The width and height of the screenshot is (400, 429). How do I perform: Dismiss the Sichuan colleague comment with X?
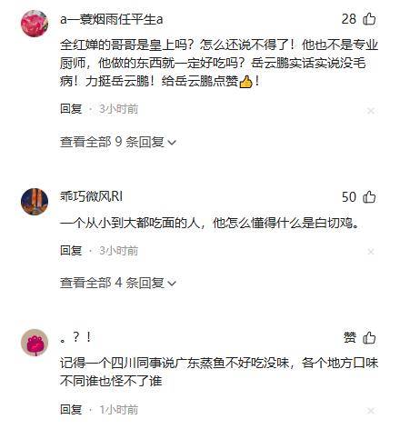[371, 411]
